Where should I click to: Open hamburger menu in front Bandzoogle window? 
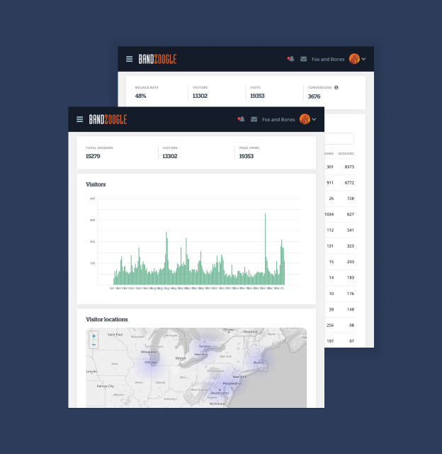click(x=80, y=119)
